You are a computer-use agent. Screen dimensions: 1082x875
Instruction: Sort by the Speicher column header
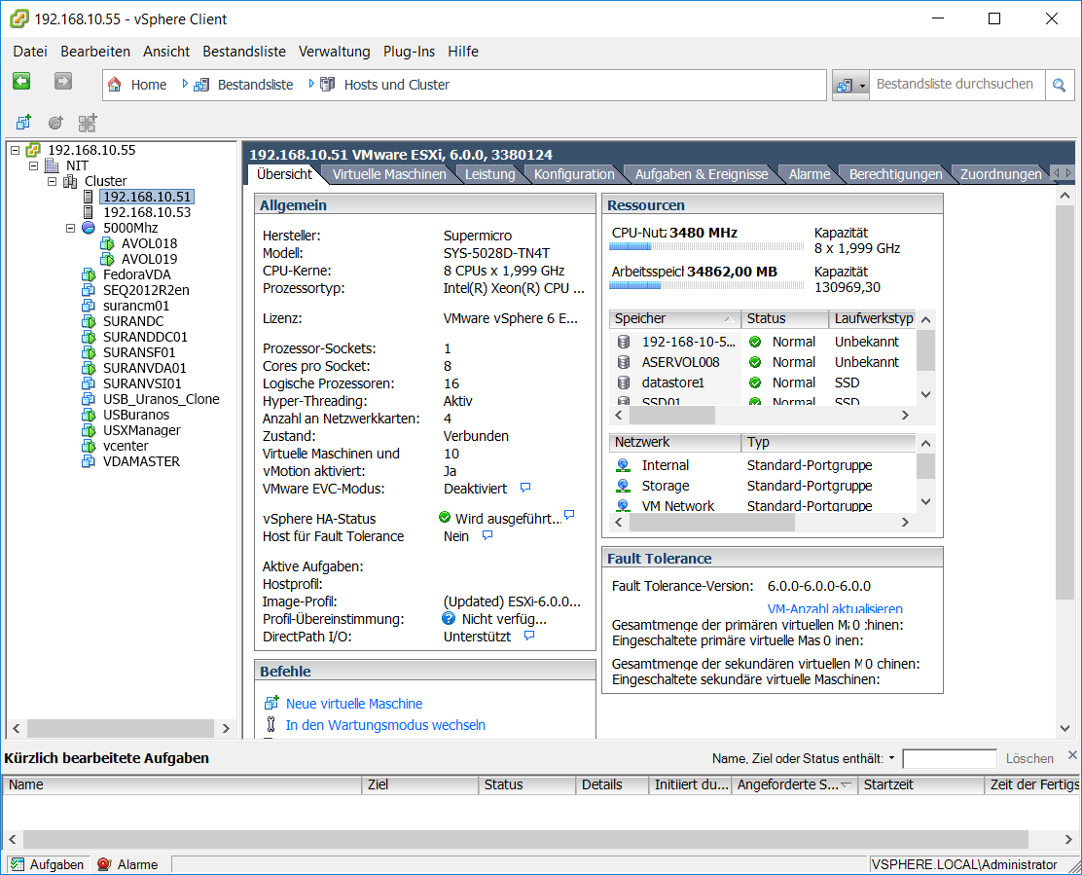coord(675,319)
